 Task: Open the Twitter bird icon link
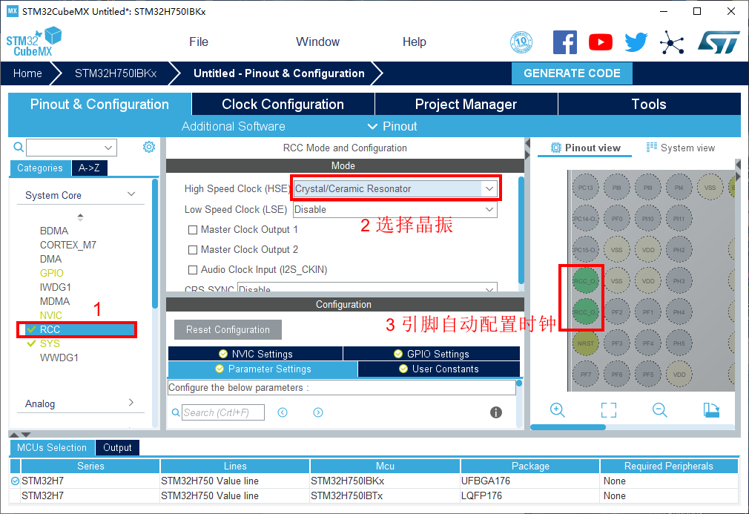pyautogui.click(x=636, y=42)
